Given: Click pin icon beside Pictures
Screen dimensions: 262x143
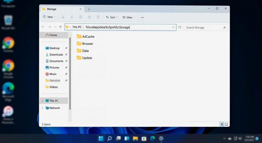Looking at the screenshot, I should tap(66, 68).
